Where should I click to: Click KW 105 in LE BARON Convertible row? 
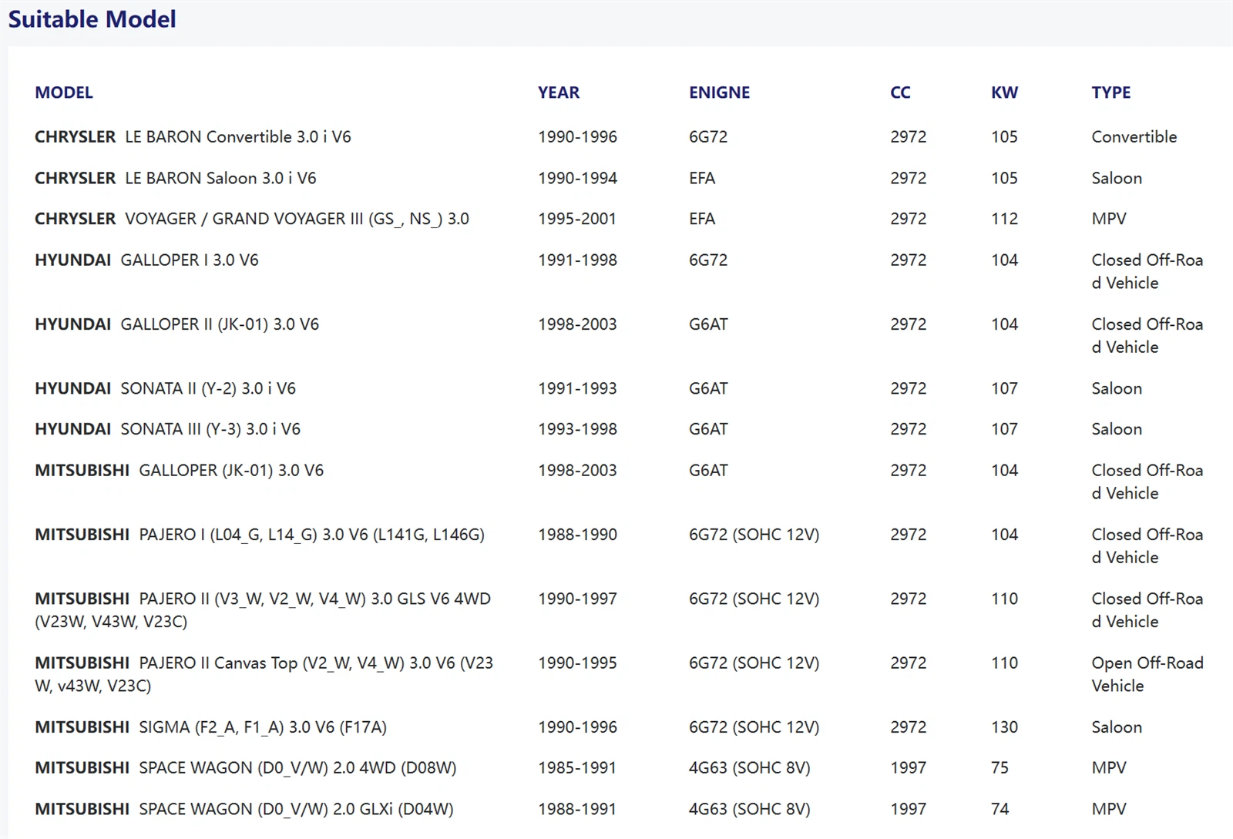[x=1004, y=137]
